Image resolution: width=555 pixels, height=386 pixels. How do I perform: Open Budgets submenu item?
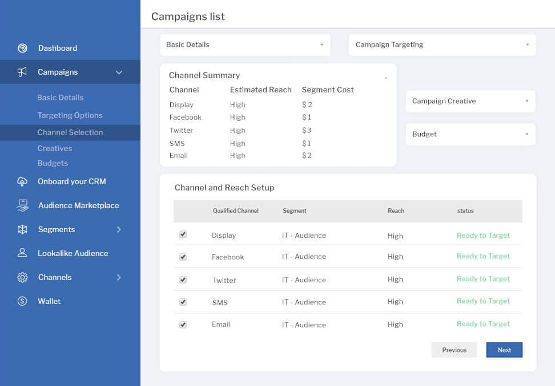[53, 163]
